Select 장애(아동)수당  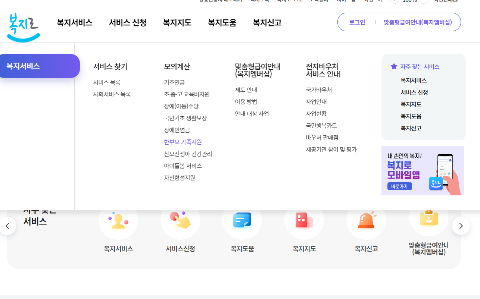181,106
